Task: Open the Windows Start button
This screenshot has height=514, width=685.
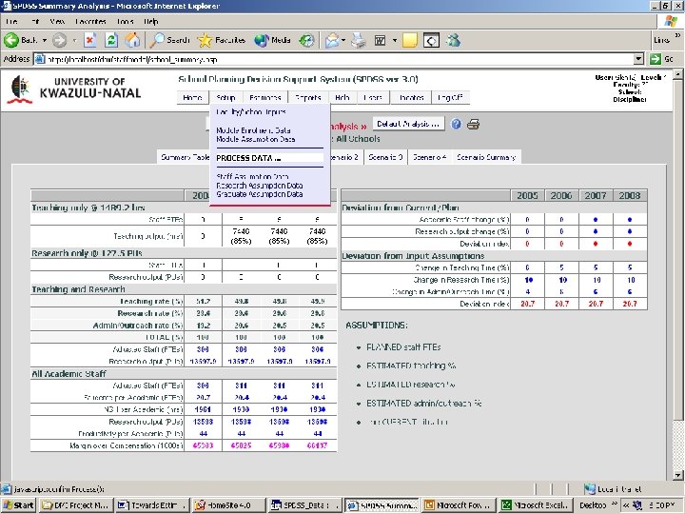Action: pyautogui.click(x=19, y=504)
